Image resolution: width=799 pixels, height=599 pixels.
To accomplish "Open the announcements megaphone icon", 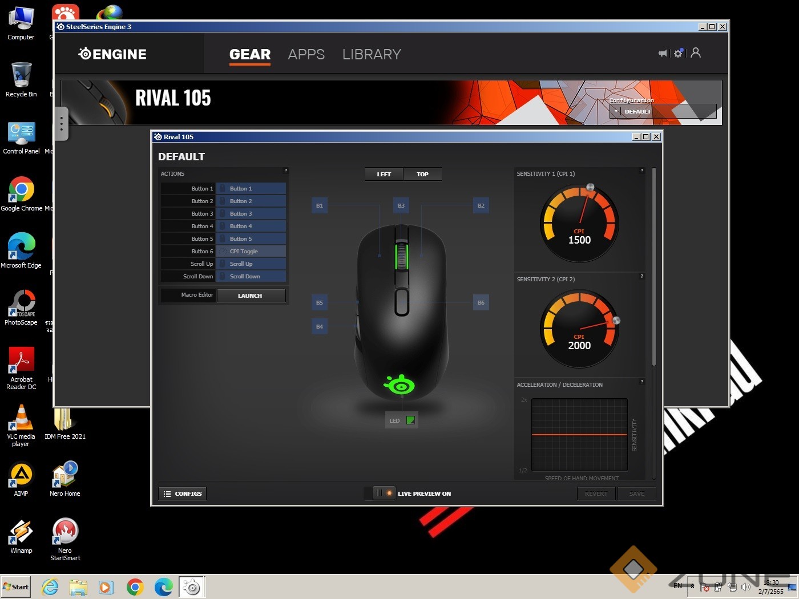I will [x=663, y=54].
